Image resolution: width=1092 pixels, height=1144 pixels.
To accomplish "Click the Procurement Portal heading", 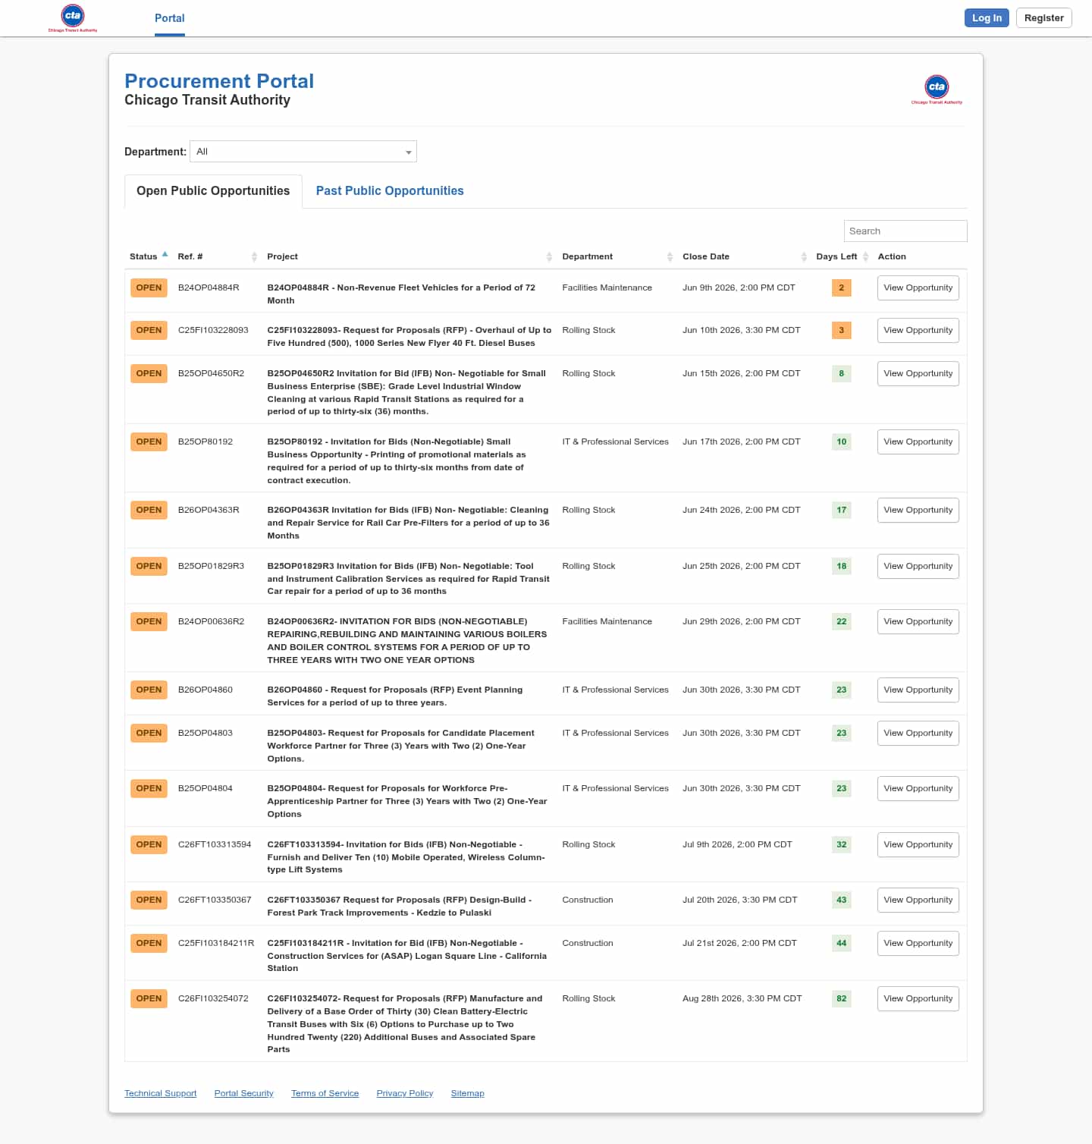I will [x=219, y=81].
